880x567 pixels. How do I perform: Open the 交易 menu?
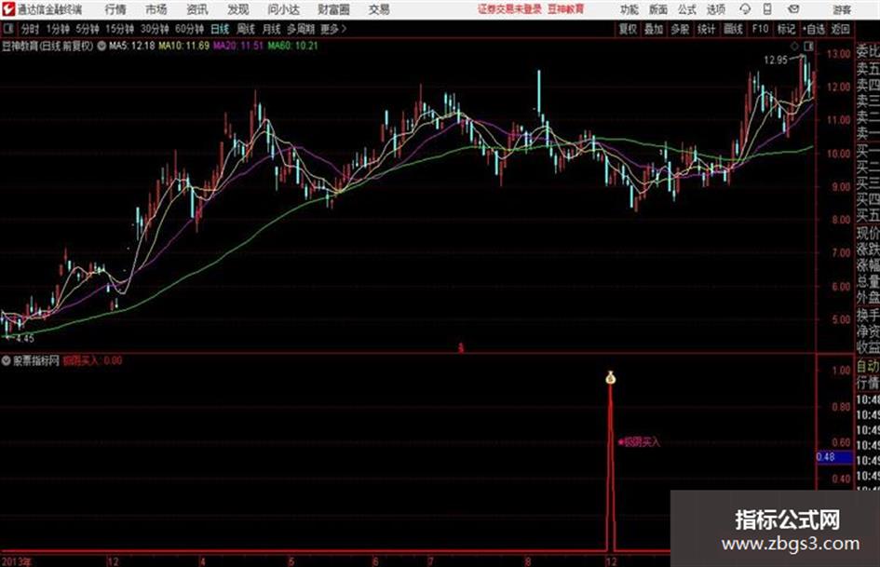(379, 9)
